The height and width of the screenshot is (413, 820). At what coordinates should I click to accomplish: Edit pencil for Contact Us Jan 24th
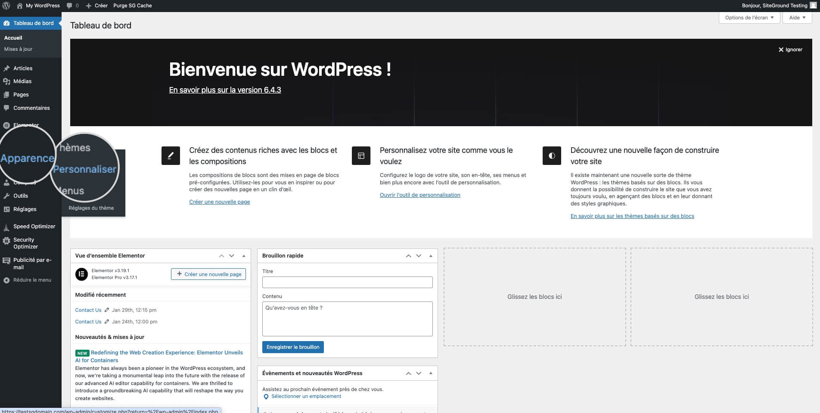coord(107,321)
